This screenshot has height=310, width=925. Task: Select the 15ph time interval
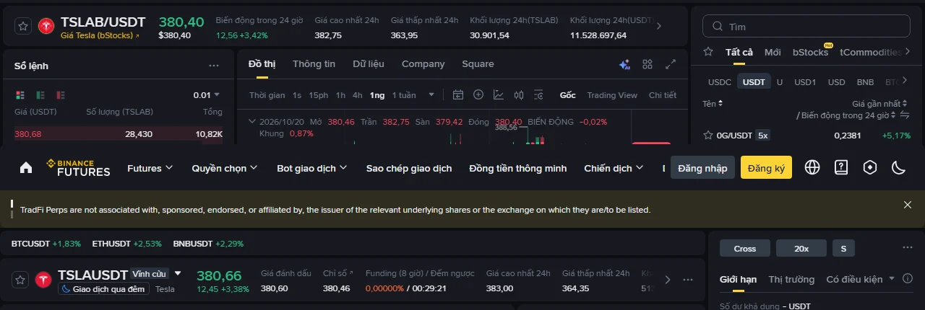(318, 95)
